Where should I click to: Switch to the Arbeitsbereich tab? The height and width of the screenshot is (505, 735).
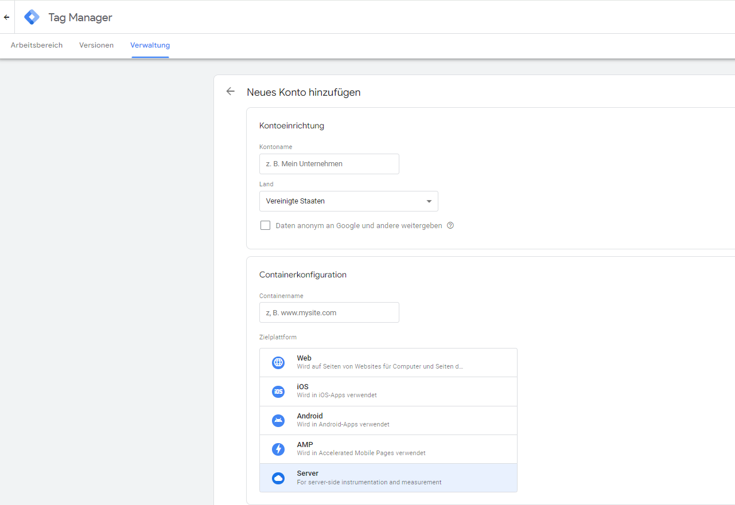(x=37, y=45)
